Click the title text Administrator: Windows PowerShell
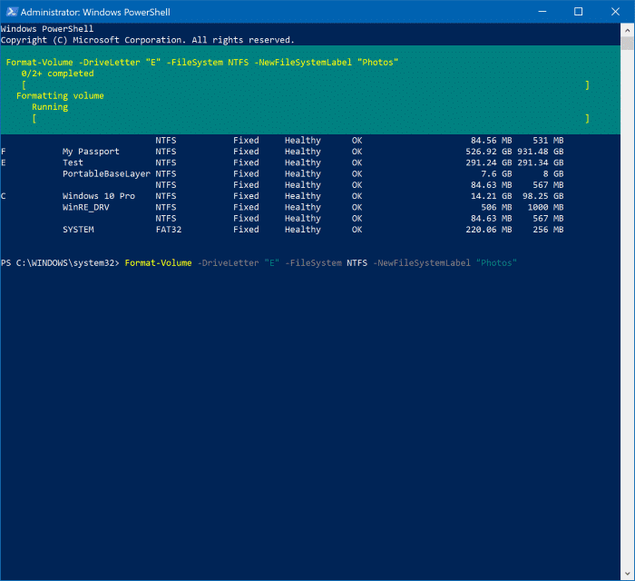Screen dimensions: 635x581 pyautogui.click(x=95, y=12)
